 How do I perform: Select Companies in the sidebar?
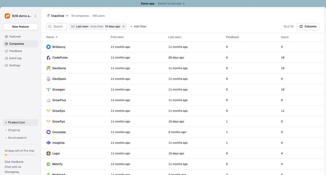[20, 44]
